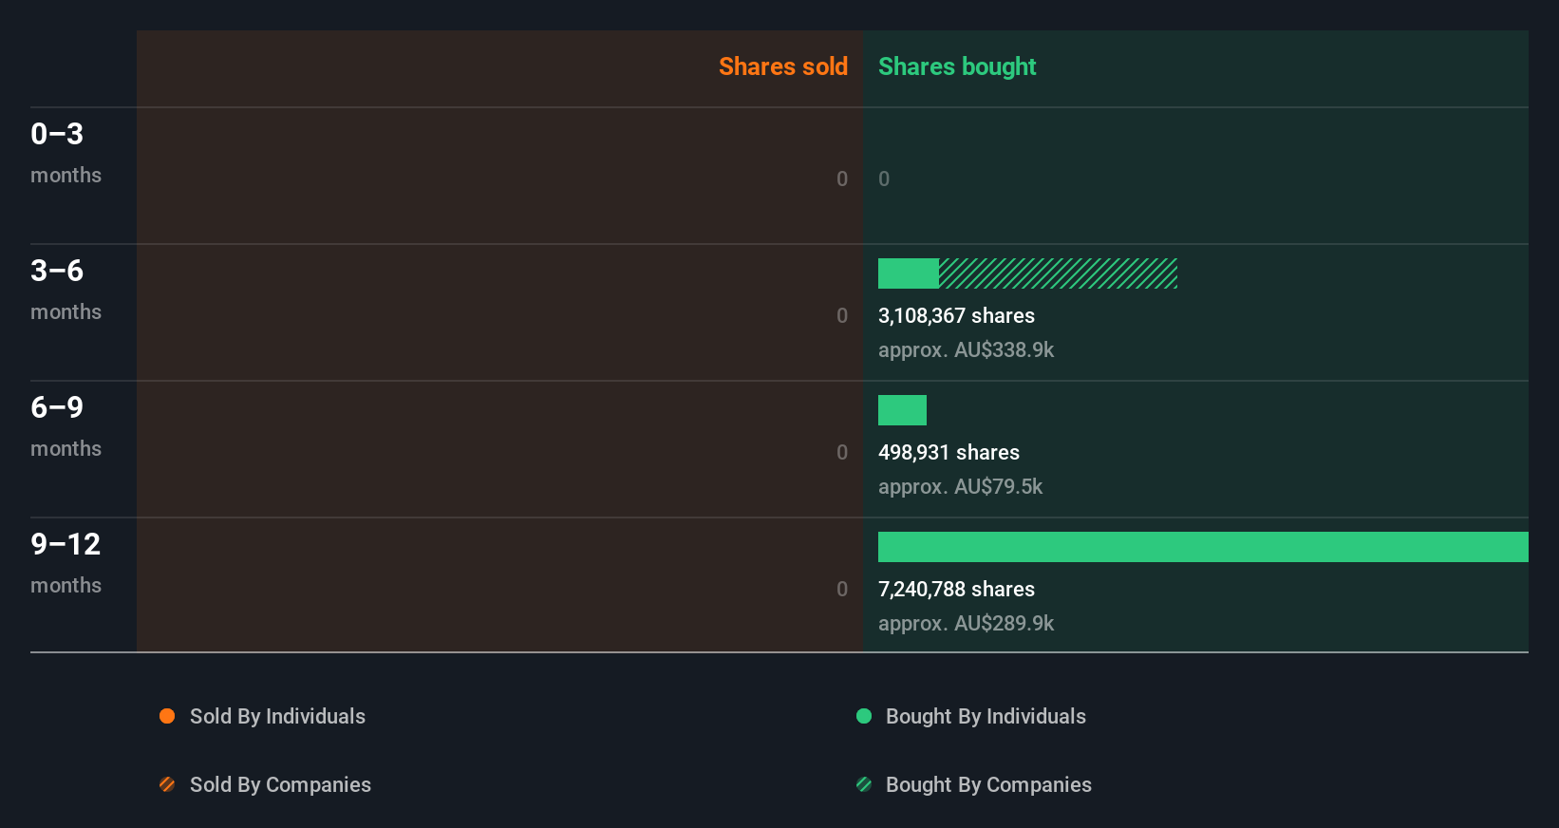Click the 9–12 months row label
Image resolution: width=1559 pixels, height=828 pixels.
(66, 563)
